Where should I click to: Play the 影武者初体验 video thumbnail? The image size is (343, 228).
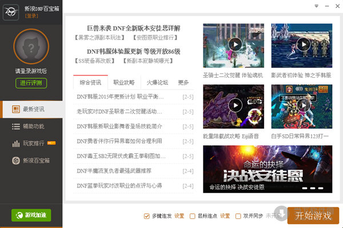tap(302, 46)
